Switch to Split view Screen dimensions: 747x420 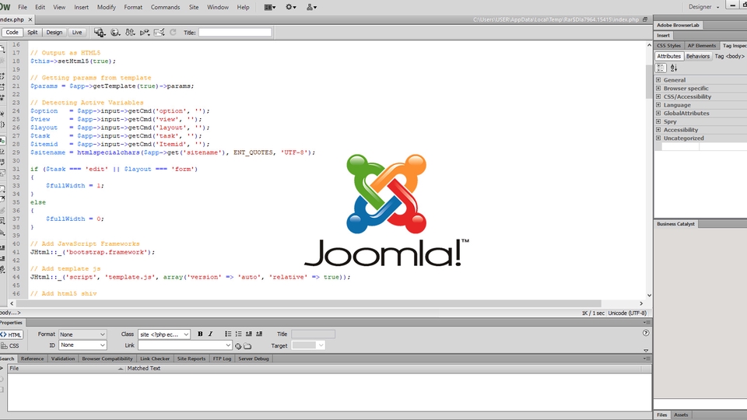pos(32,33)
